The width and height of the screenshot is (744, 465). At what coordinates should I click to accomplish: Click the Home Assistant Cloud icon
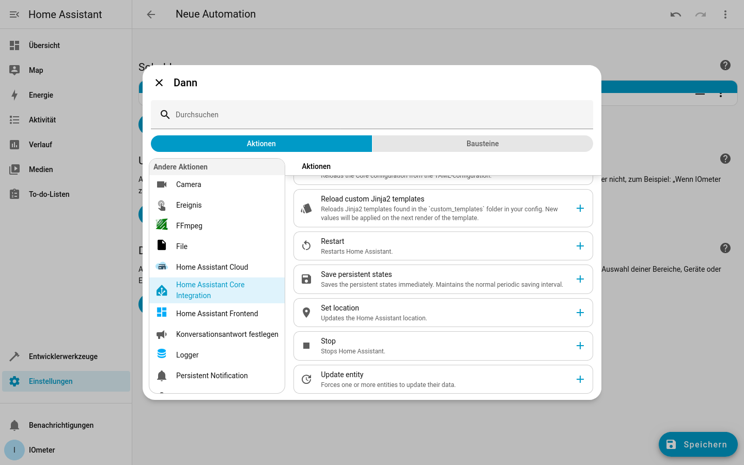pos(162,267)
